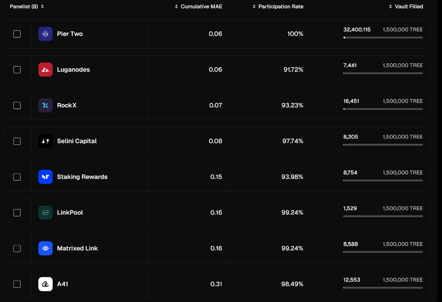Click Pier Two's 1,500,000 TREE cap
This screenshot has height=302, width=442.
[403, 30]
